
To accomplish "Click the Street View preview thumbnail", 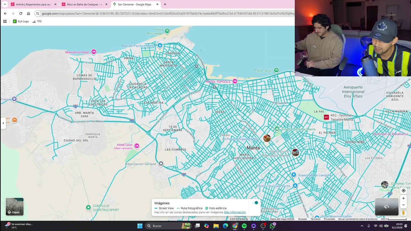I will (x=387, y=207).
